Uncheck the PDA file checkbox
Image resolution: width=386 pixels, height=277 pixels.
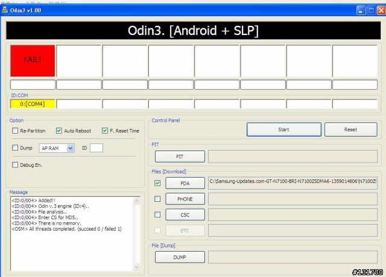click(157, 183)
